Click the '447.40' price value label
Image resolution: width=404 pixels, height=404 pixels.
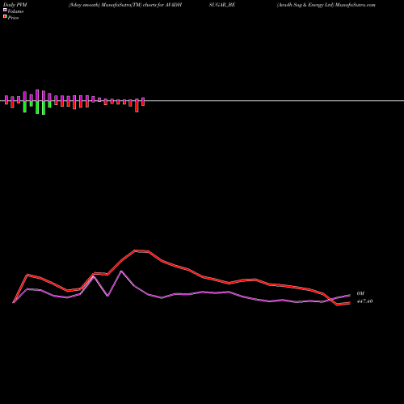(x=364, y=301)
